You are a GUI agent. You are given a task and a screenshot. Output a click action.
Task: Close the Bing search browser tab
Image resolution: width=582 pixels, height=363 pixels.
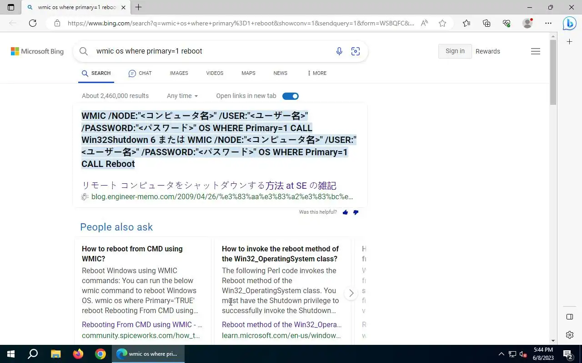pos(123,7)
